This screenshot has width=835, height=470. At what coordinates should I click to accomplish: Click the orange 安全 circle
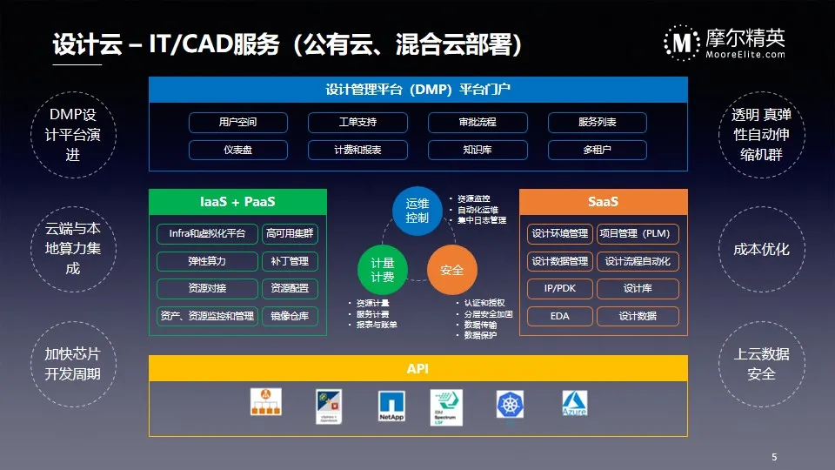(451, 270)
